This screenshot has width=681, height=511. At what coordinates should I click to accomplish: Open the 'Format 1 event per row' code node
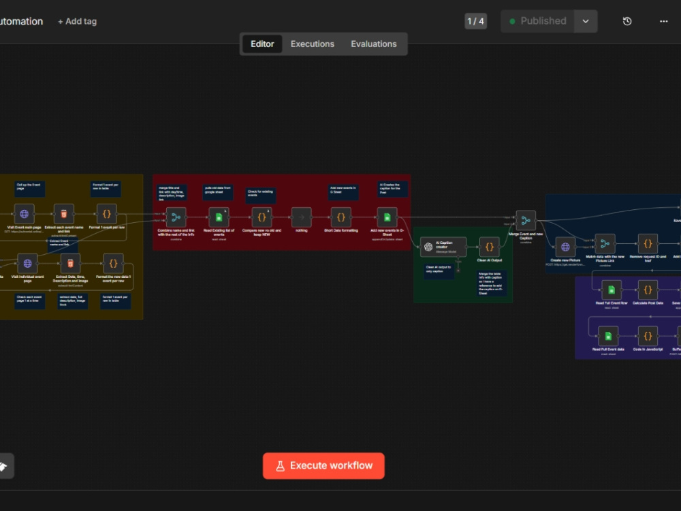point(106,214)
